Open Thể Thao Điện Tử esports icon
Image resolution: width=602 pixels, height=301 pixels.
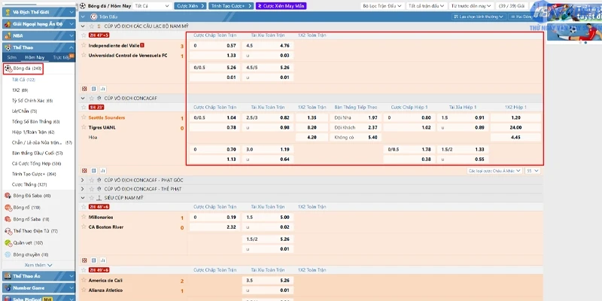point(8,231)
